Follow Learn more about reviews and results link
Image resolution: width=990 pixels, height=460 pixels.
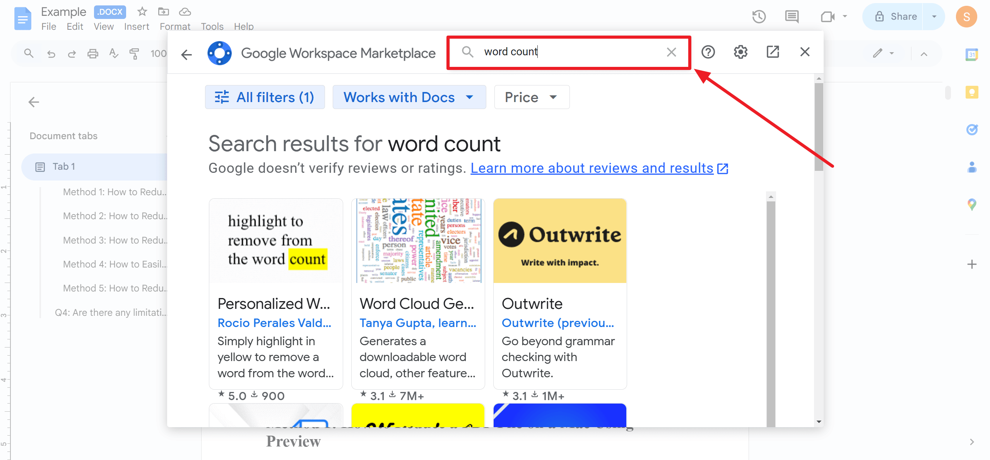pos(599,168)
